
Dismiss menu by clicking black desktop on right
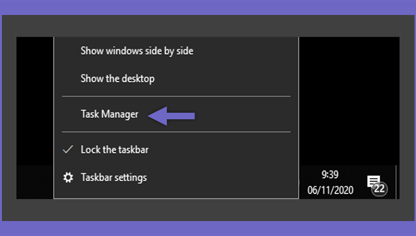point(349,101)
